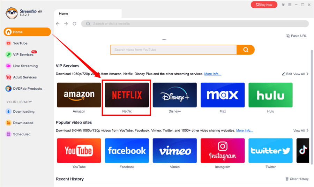Open Popular video sites More Info link
Image resolution: width=314 pixels, height=187 pixels.
(x=245, y=130)
